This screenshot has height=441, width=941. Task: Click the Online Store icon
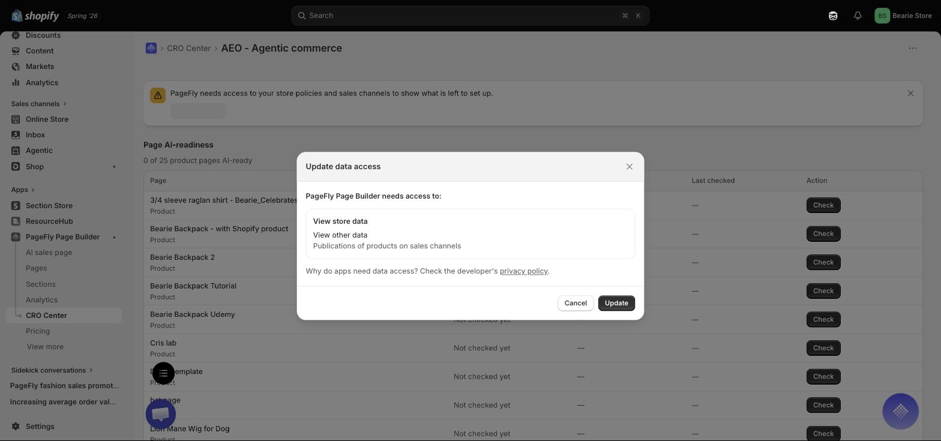tap(16, 119)
